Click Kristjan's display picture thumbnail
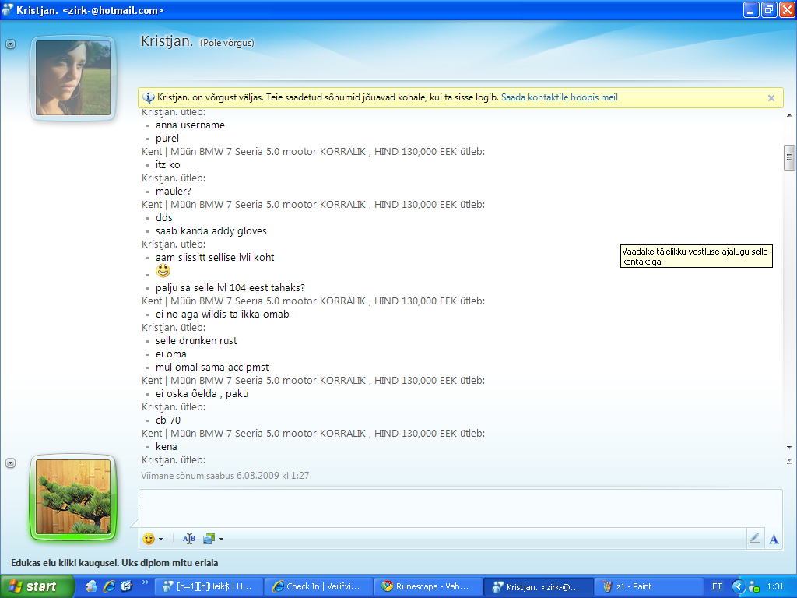 tap(72, 78)
